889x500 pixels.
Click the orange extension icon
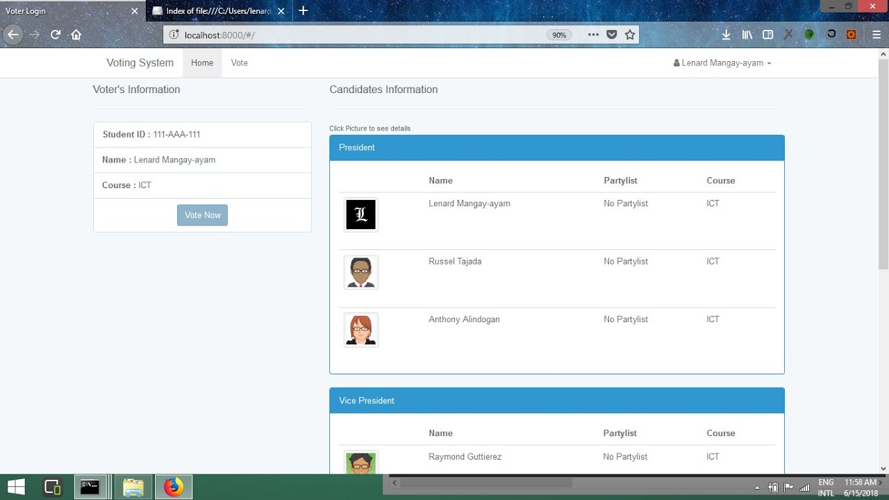click(851, 34)
